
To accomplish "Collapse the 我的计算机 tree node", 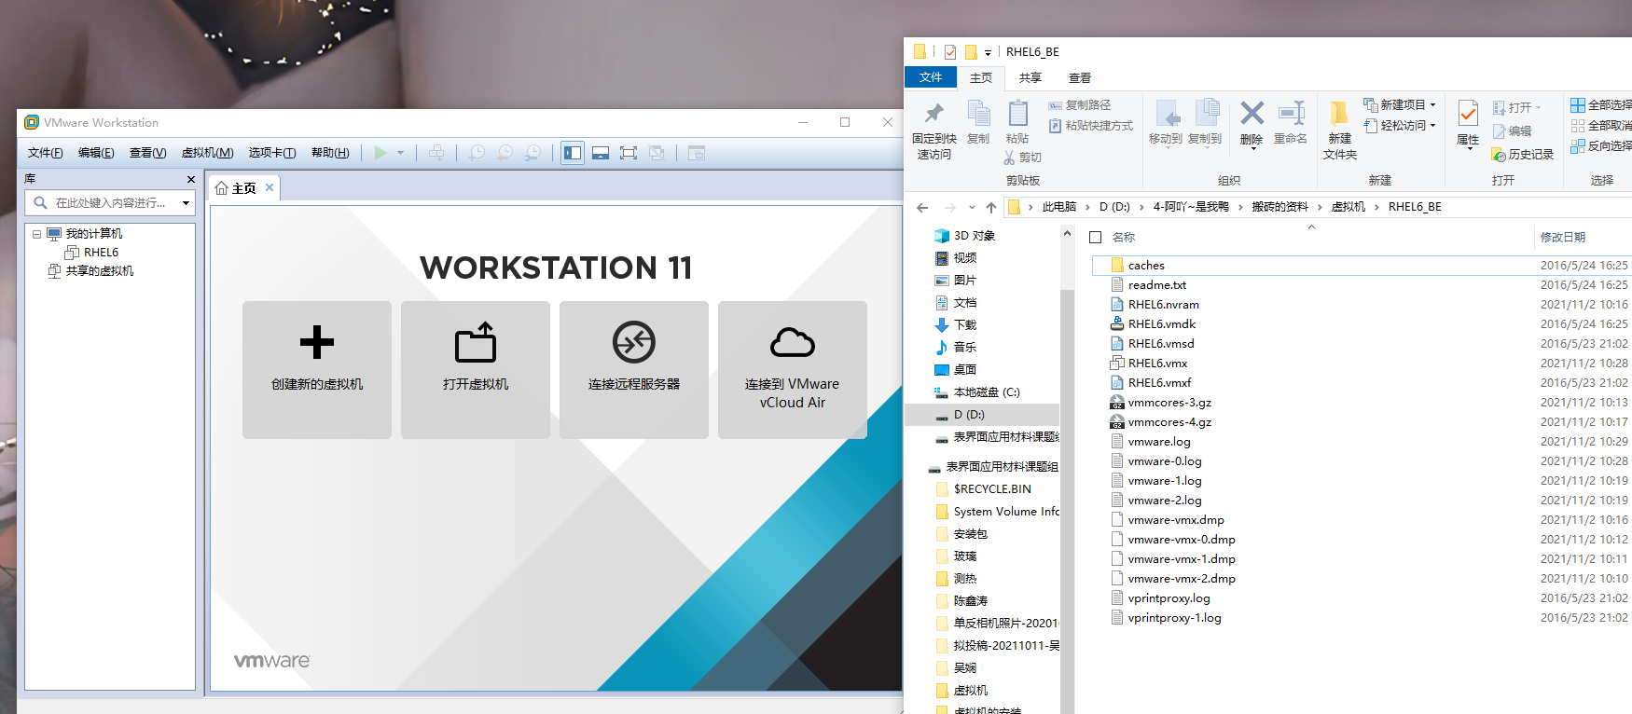I will (x=36, y=234).
